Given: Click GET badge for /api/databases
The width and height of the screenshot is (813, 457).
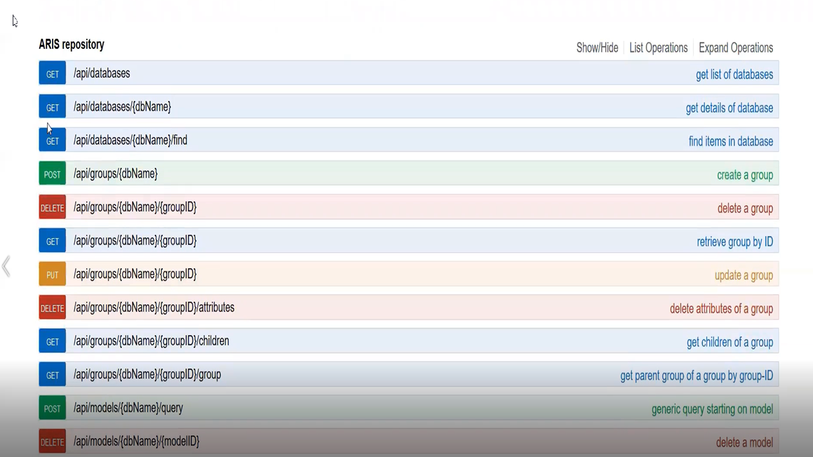Looking at the screenshot, I should (52, 74).
